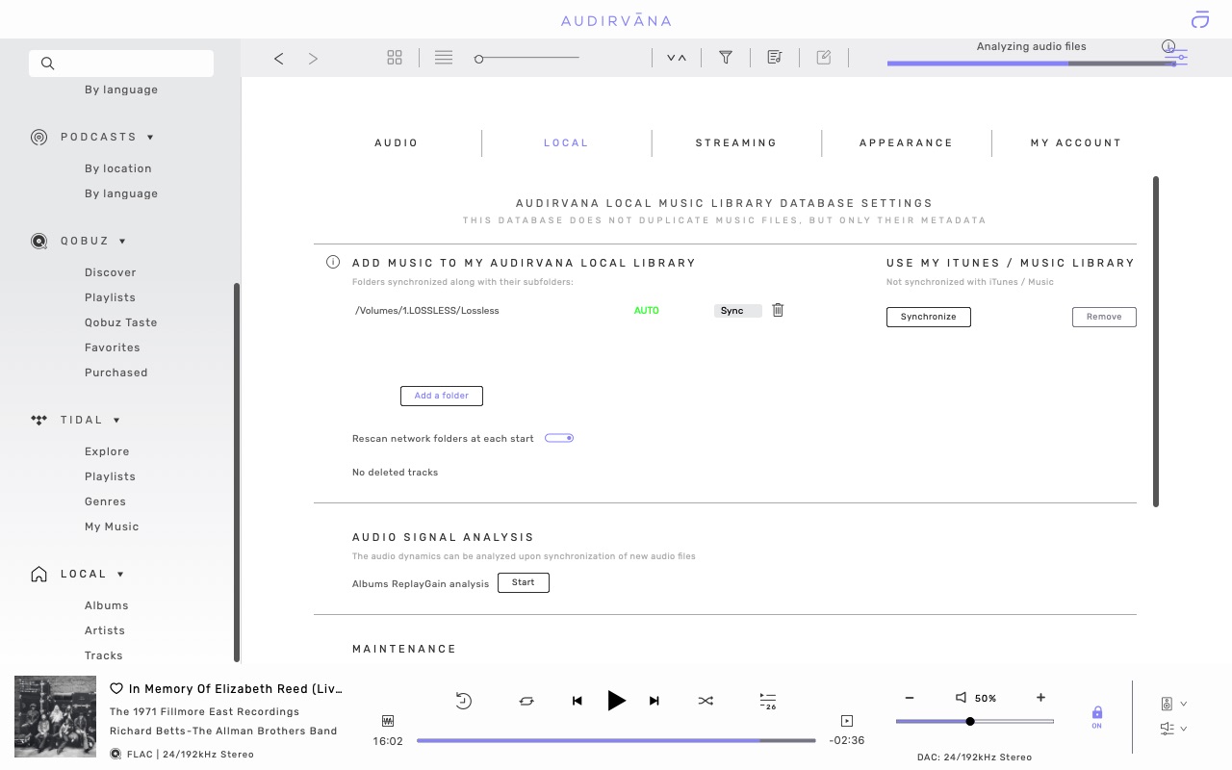Favorite the track with heart icon

pos(116,689)
